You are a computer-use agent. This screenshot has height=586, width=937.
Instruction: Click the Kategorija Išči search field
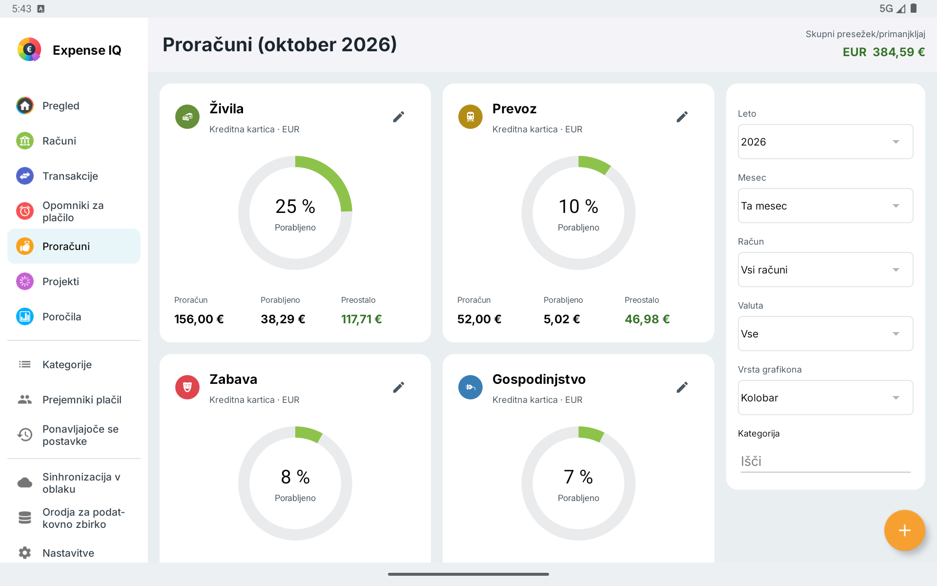(825, 461)
